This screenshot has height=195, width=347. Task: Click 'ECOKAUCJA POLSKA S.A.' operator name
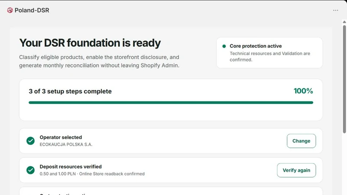pos(66,144)
